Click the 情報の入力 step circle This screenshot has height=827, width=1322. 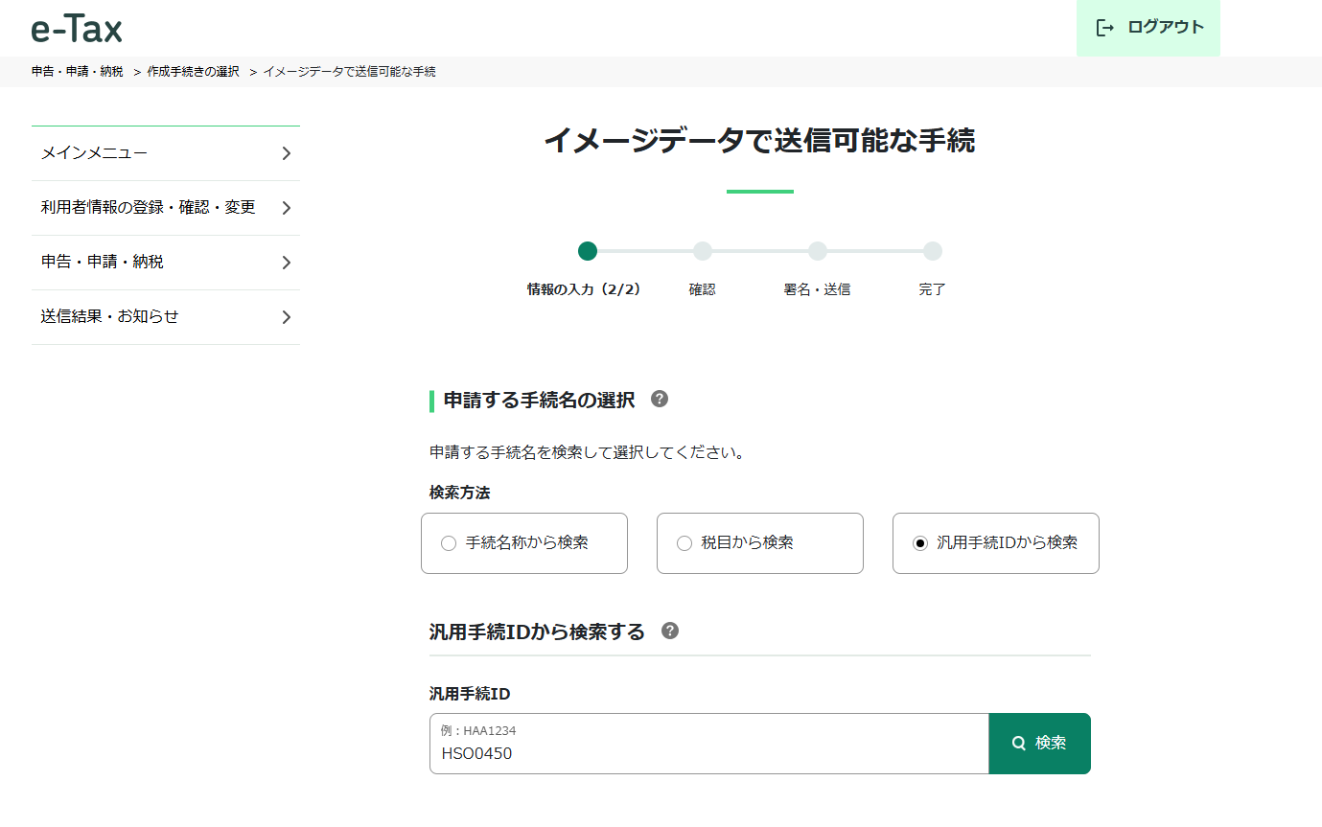[588, 251]
